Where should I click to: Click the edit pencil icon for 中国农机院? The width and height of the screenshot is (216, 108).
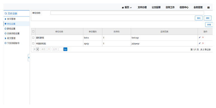click(x=200, y=43)
